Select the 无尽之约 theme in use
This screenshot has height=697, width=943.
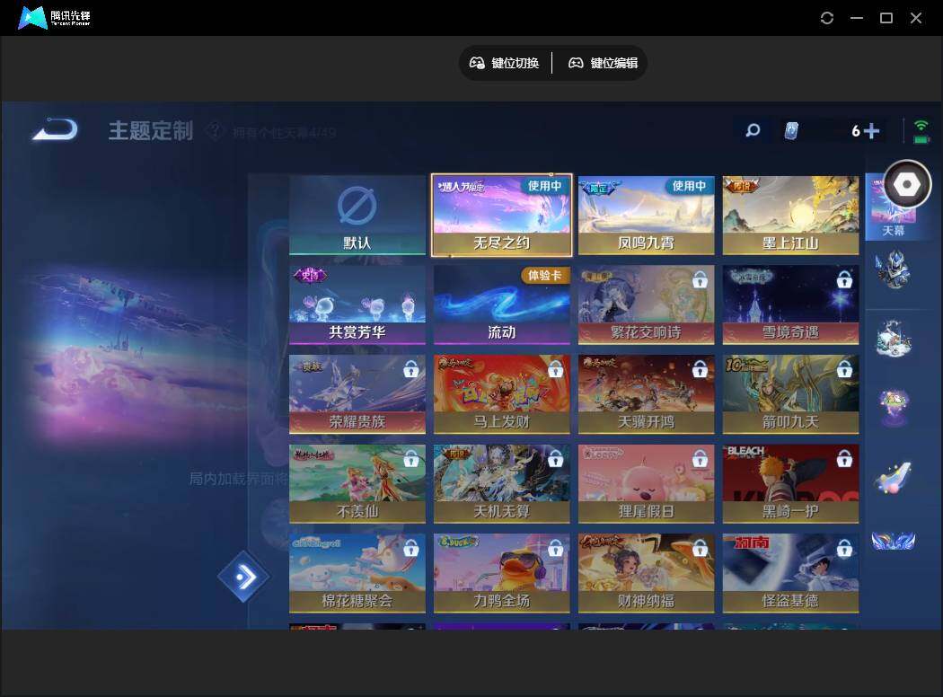click(501, 215)
